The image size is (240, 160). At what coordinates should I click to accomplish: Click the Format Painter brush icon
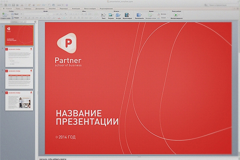[x=34, y=5]
